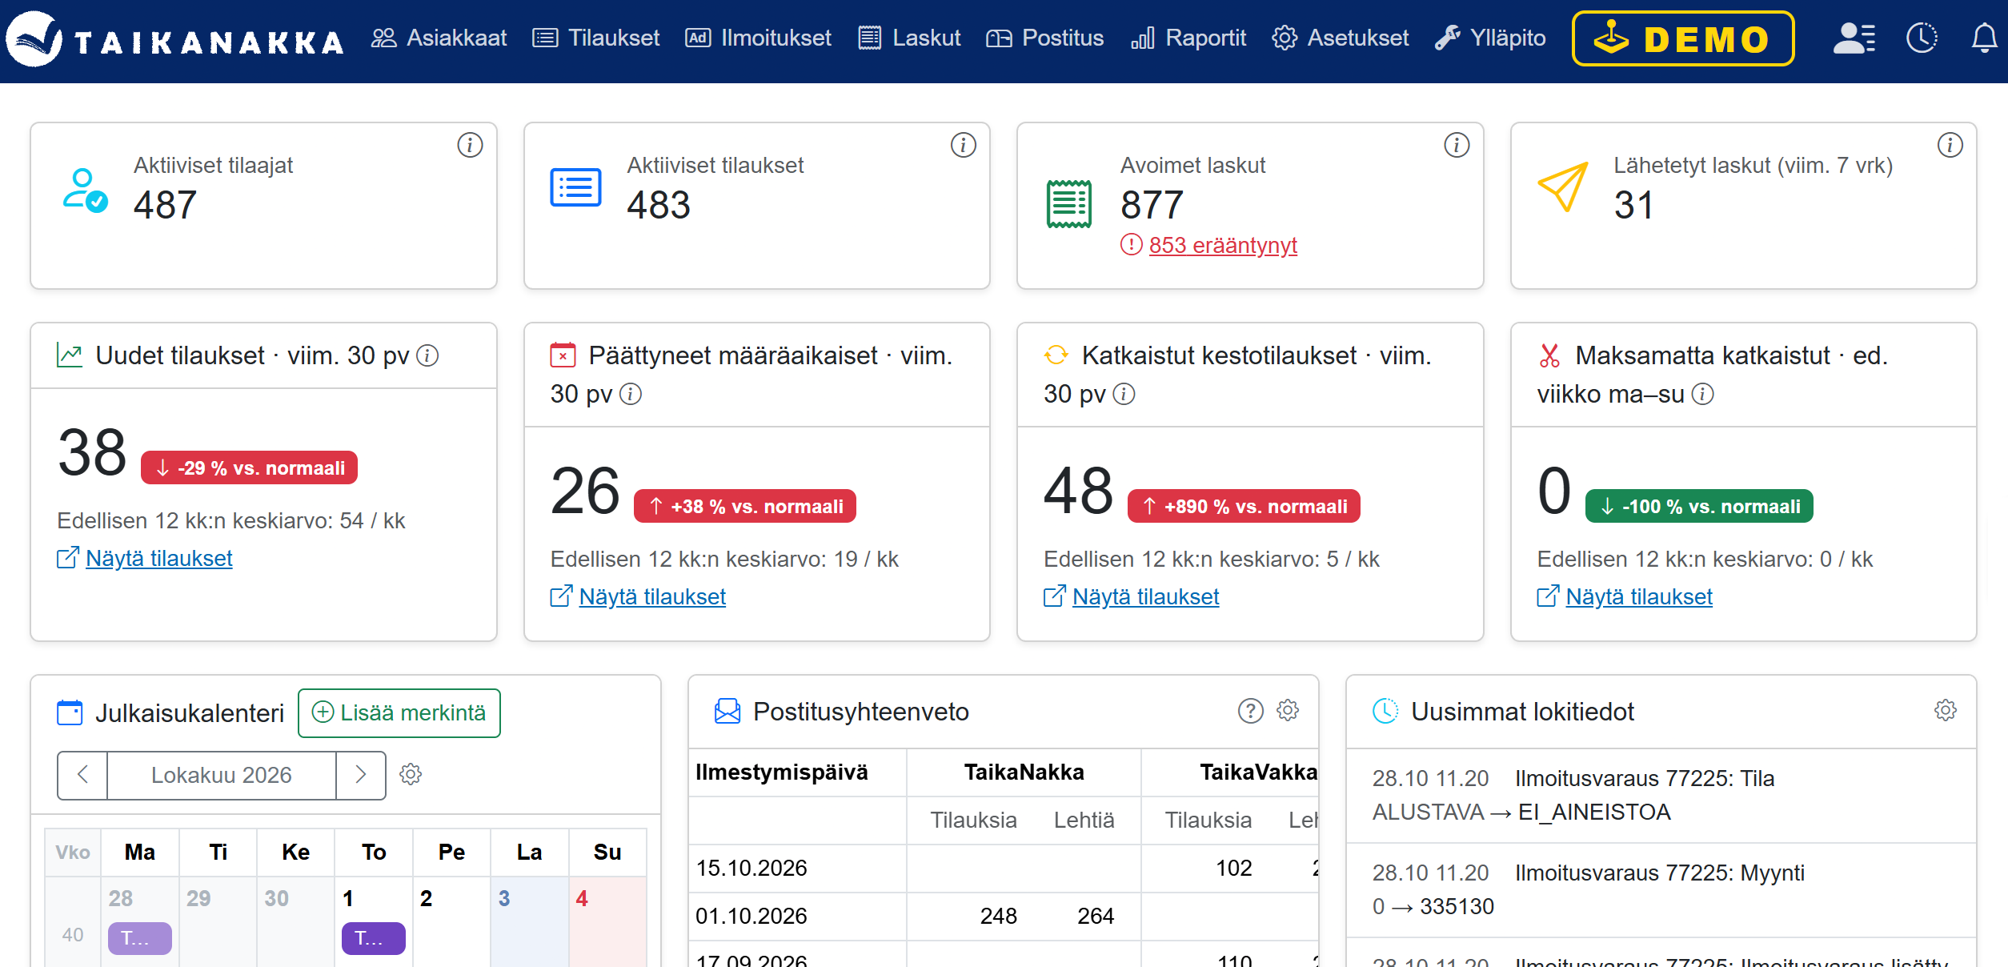Click the Taikanakka logo
Screen dimensions: 2008x967
175,38
